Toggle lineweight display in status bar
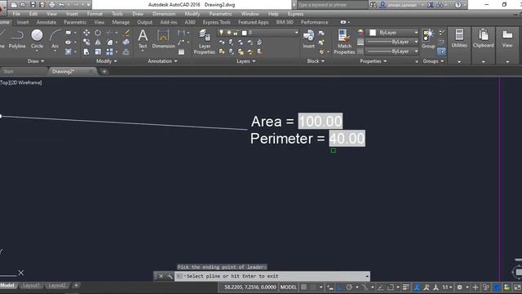Image resolution: width=522 pixels, height=294 pixels. pyautogui.click(x=406, y=287)
